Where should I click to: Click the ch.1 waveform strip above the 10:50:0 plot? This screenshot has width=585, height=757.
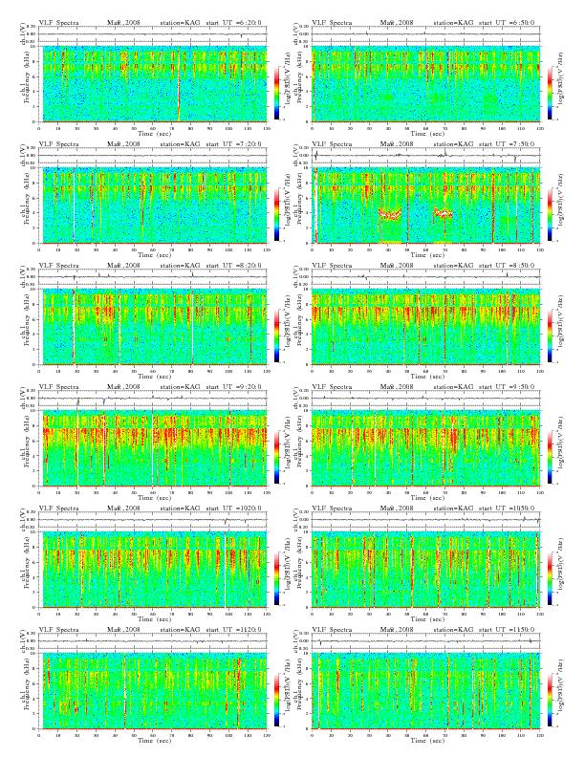425,519
